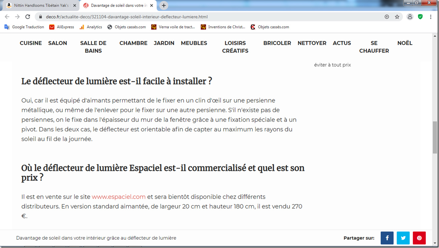
Task: Click the scrollbar up arrow
Action: pyautogui.click(x=435, y=36)
